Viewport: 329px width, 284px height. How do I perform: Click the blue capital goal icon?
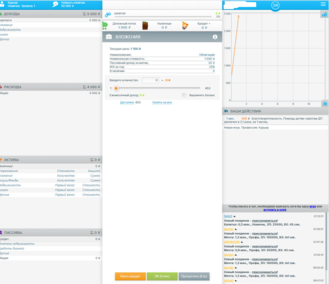[x=108, y=14]
